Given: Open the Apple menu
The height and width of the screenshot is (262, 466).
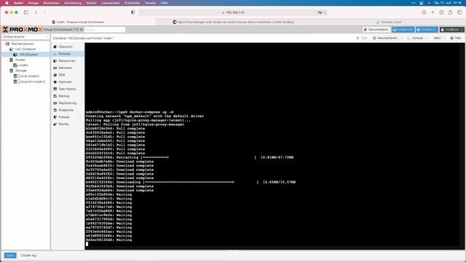Looking at the screenshot, I should pos(7,3).
